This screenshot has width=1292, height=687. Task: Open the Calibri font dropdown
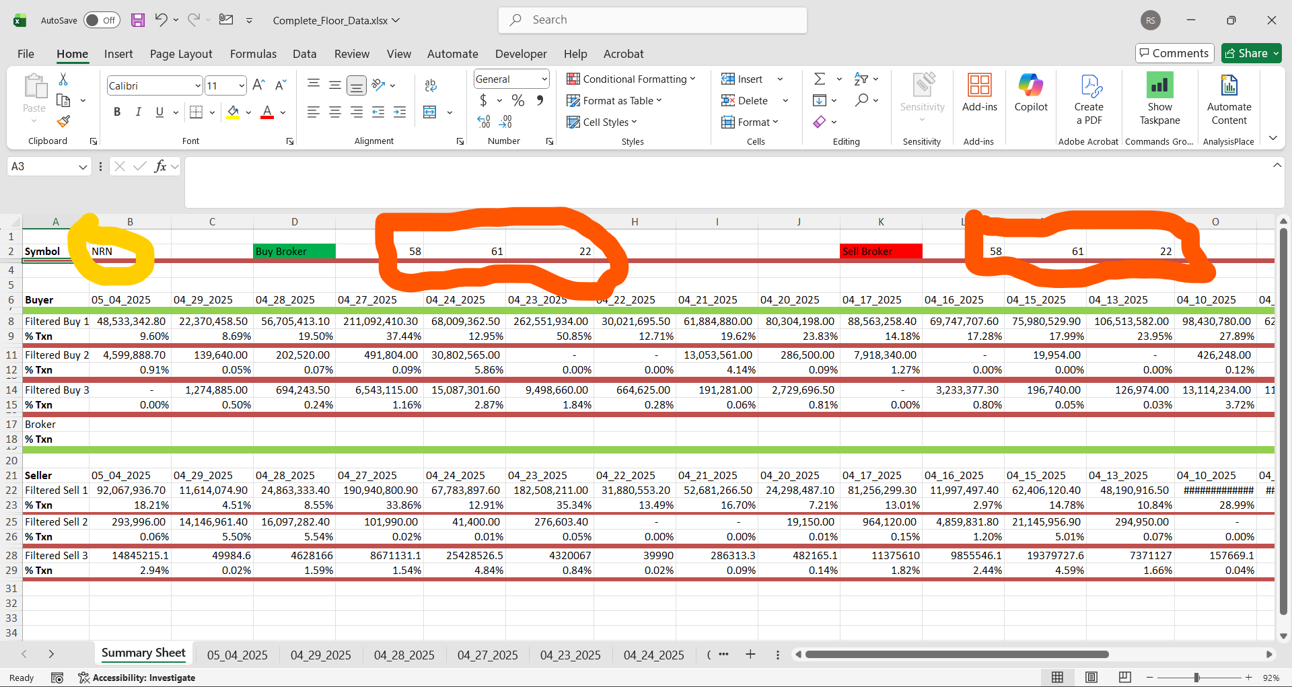pyautogui.click(x=196, y=85)
